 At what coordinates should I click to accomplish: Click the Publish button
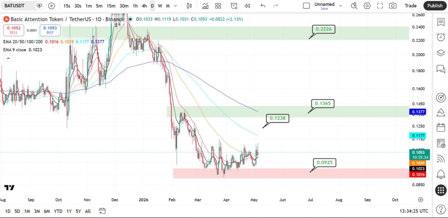point(435,6)
